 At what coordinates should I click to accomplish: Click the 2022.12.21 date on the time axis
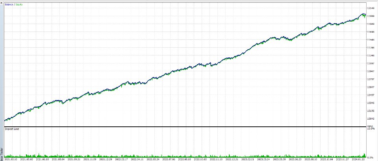[232, 159]
